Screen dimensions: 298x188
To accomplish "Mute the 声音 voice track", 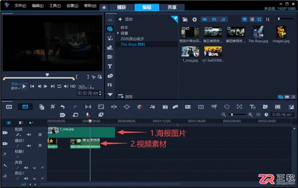I will click(26, 168).
